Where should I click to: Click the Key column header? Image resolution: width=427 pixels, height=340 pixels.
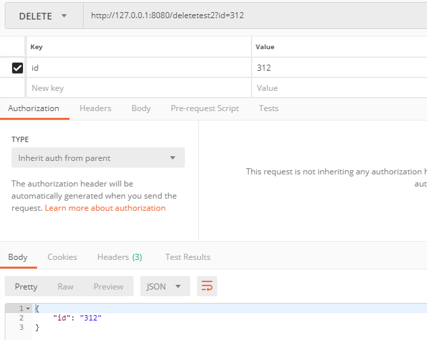pyautogui.click(x=36, y=47)
